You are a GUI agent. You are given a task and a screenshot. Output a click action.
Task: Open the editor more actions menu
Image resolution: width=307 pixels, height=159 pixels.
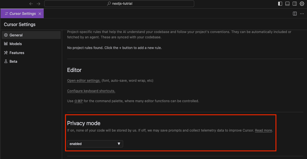coord(302,13)
